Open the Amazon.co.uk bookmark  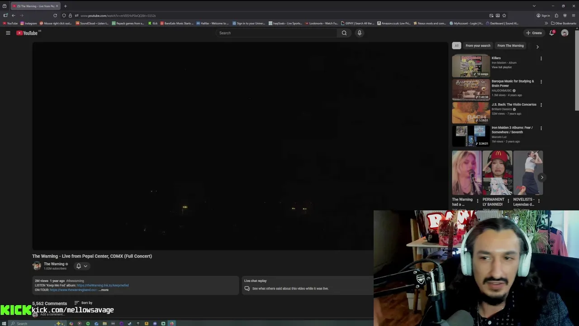(394, 24)
